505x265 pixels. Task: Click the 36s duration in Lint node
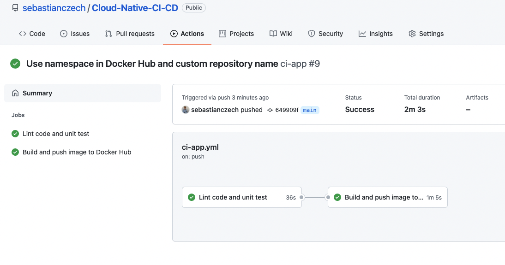pyautogui.click(x=291, y=198)
